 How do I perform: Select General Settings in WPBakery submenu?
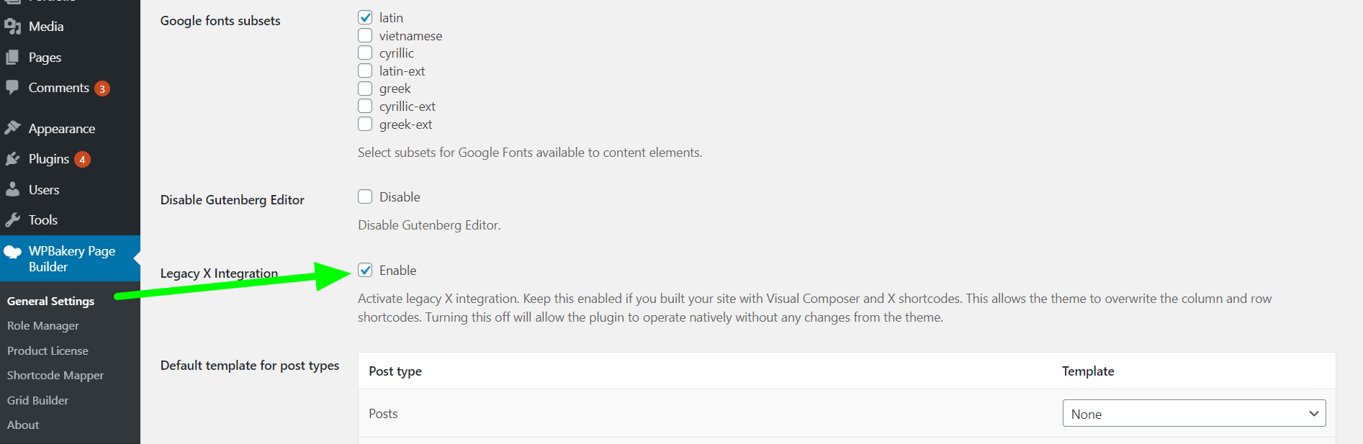pos(50,301)
